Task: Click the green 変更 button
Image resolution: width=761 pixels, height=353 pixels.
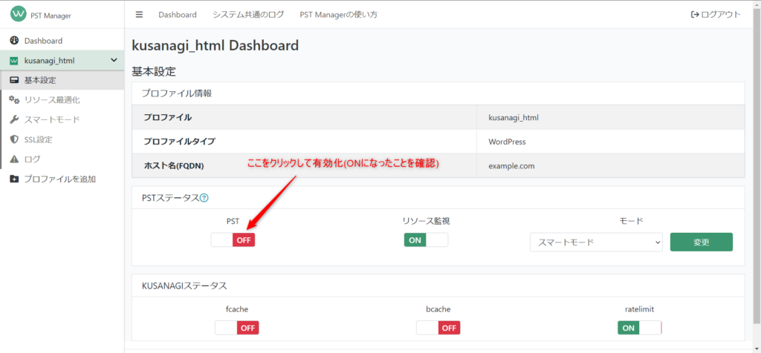Action: [702, 242]
